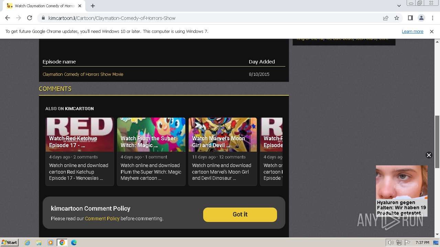Bookmark this page with the star

coord(397,18)
